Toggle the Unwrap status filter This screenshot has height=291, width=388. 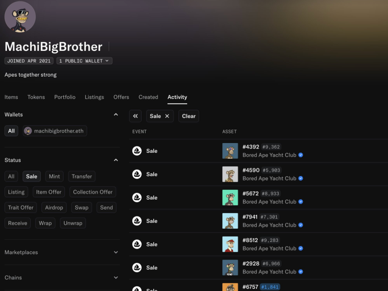(73, 223)
